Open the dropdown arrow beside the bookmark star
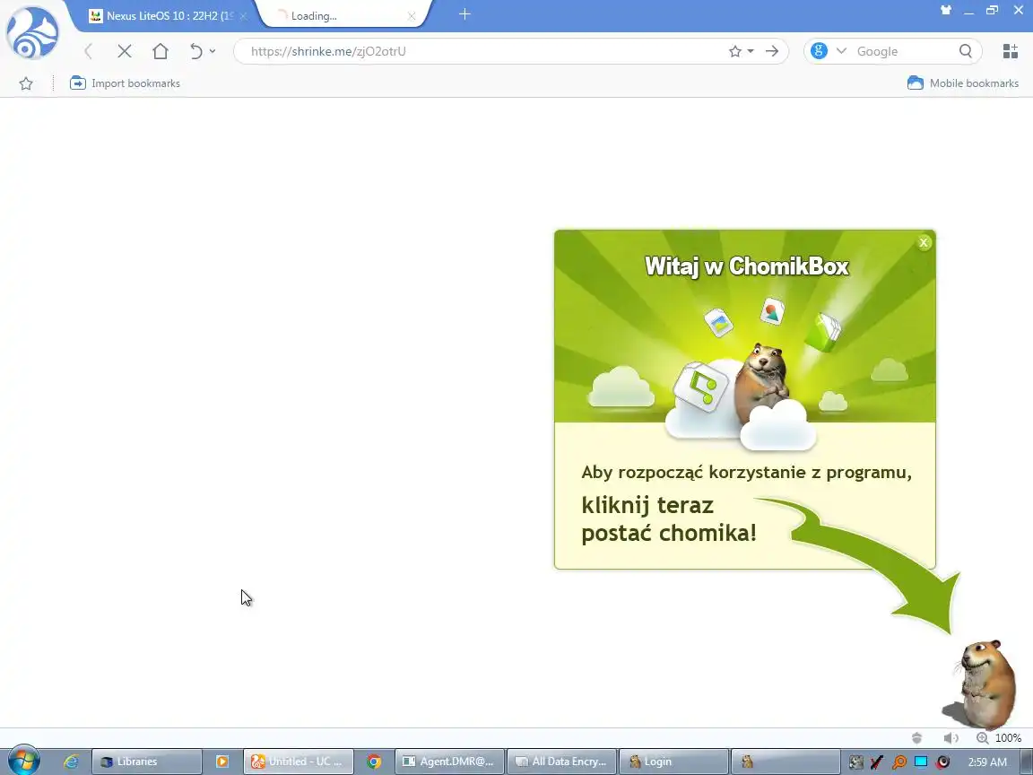The width and height of the screenshot is (1033, 775). click(751, 51)
